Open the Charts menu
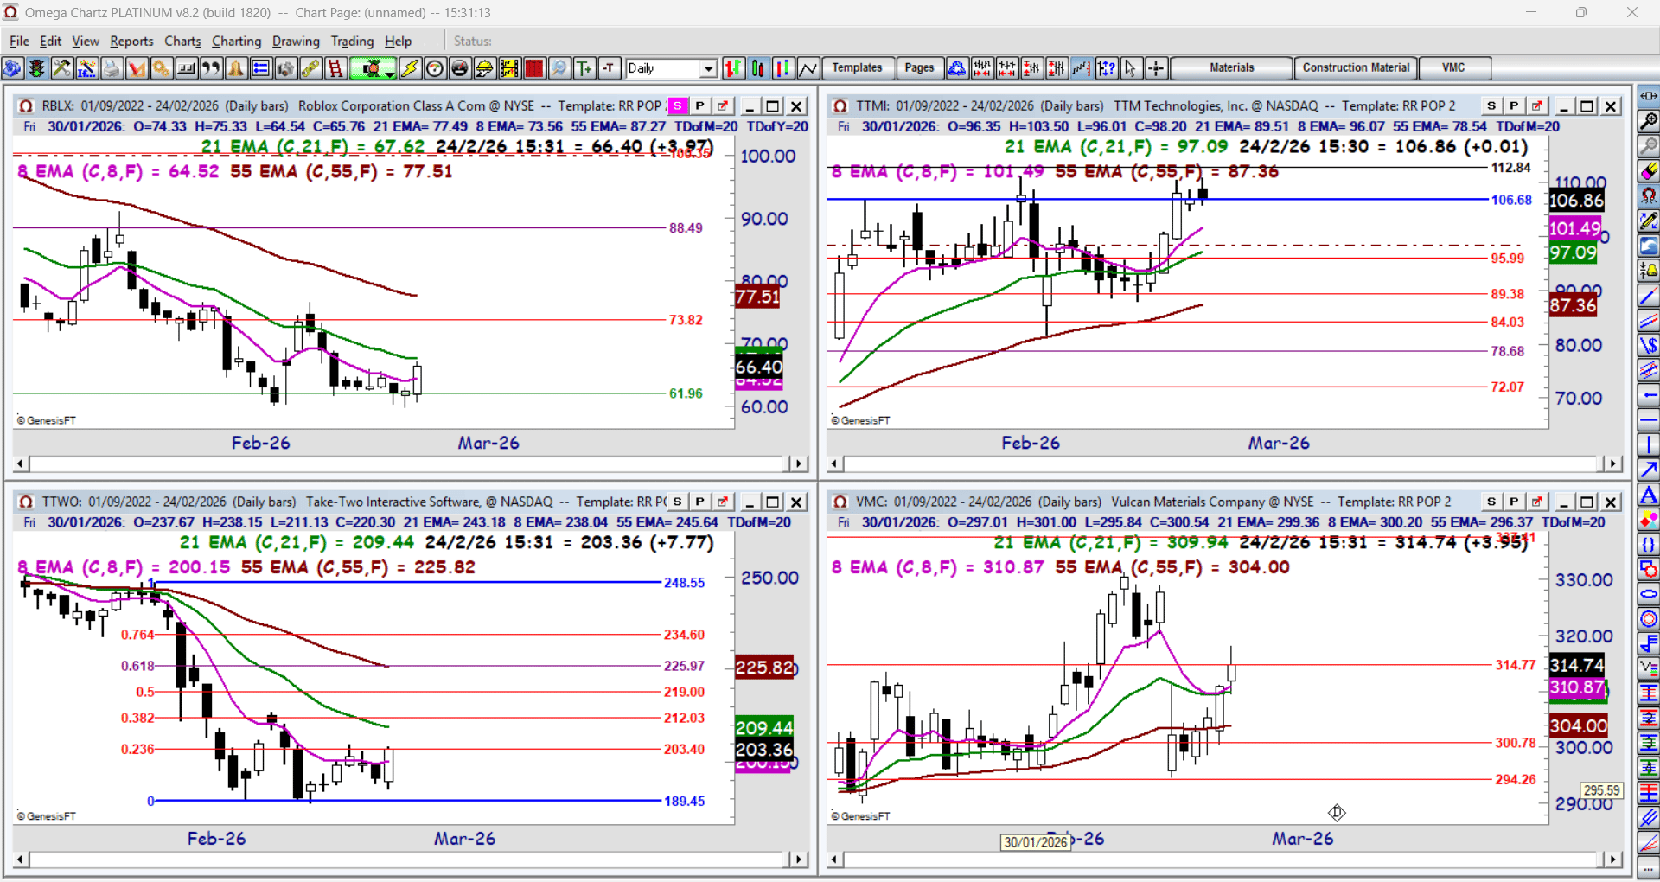Screen dimensions: 1660x882 point(182,41)
